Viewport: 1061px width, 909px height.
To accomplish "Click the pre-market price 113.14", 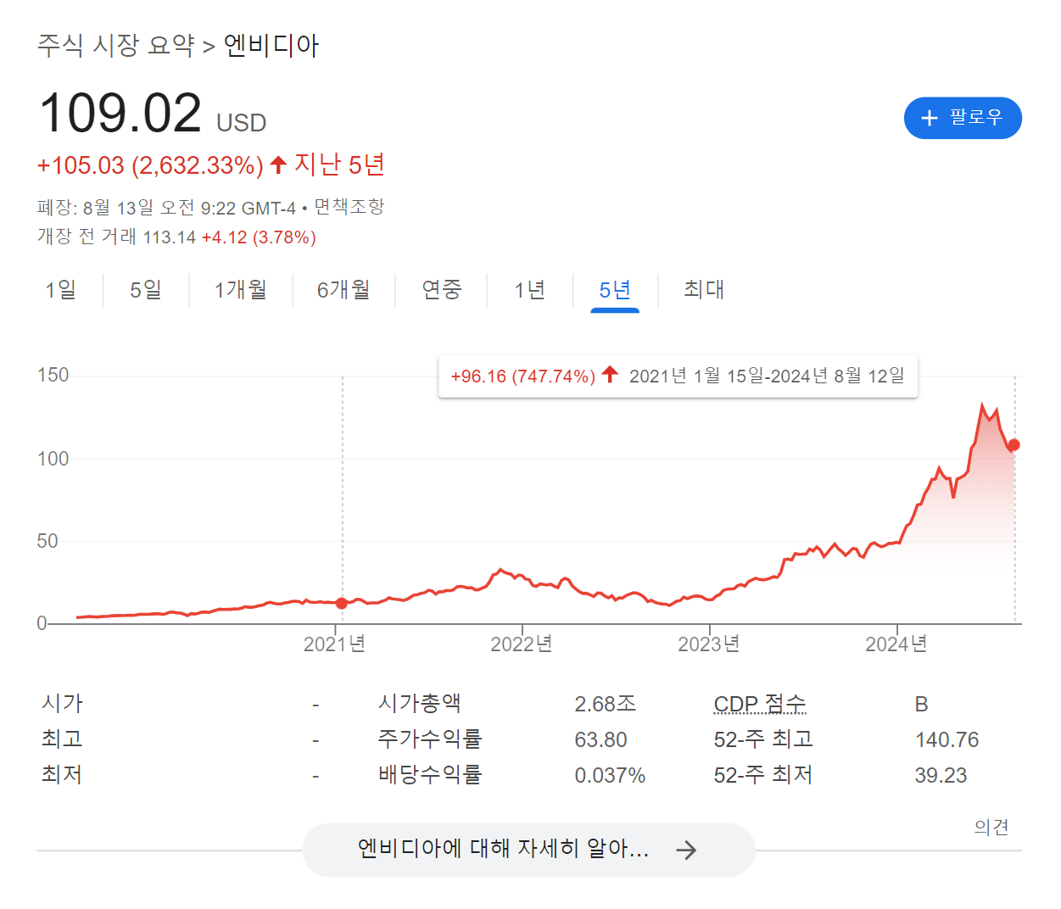I will tap(170, 237).
